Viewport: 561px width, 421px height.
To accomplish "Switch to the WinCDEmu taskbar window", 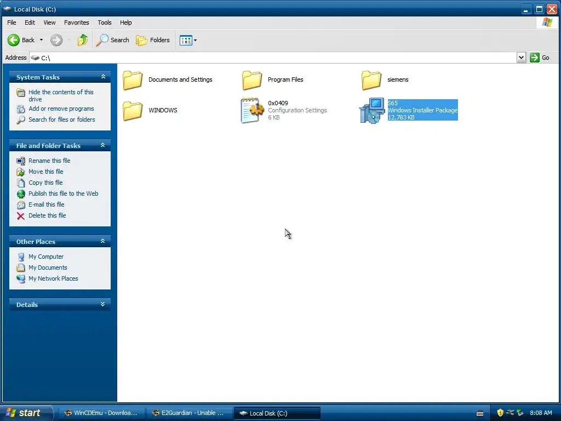I will tap(101, 413).
